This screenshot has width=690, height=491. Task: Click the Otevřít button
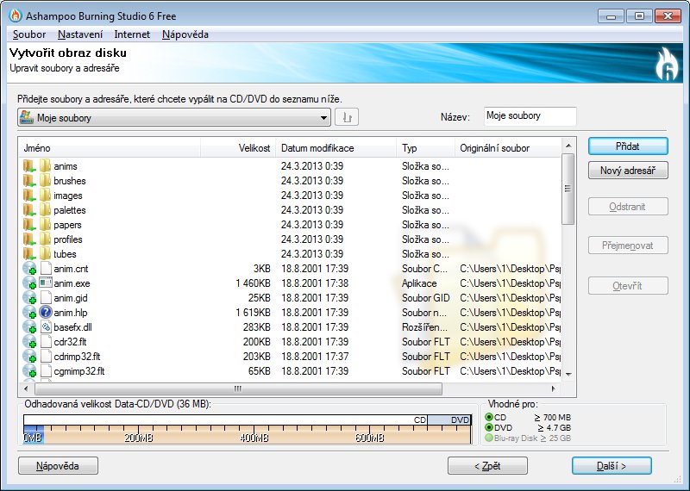point(628,286)
